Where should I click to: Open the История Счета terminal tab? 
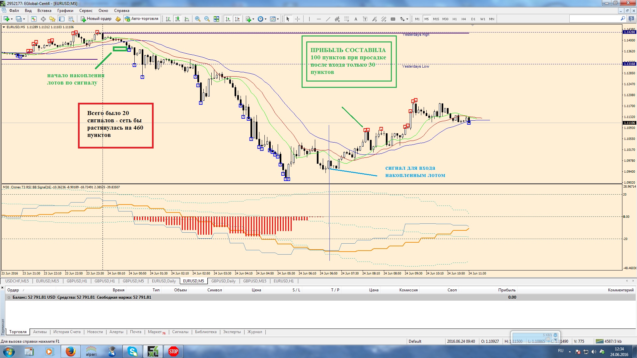click(x=67, y=332)
